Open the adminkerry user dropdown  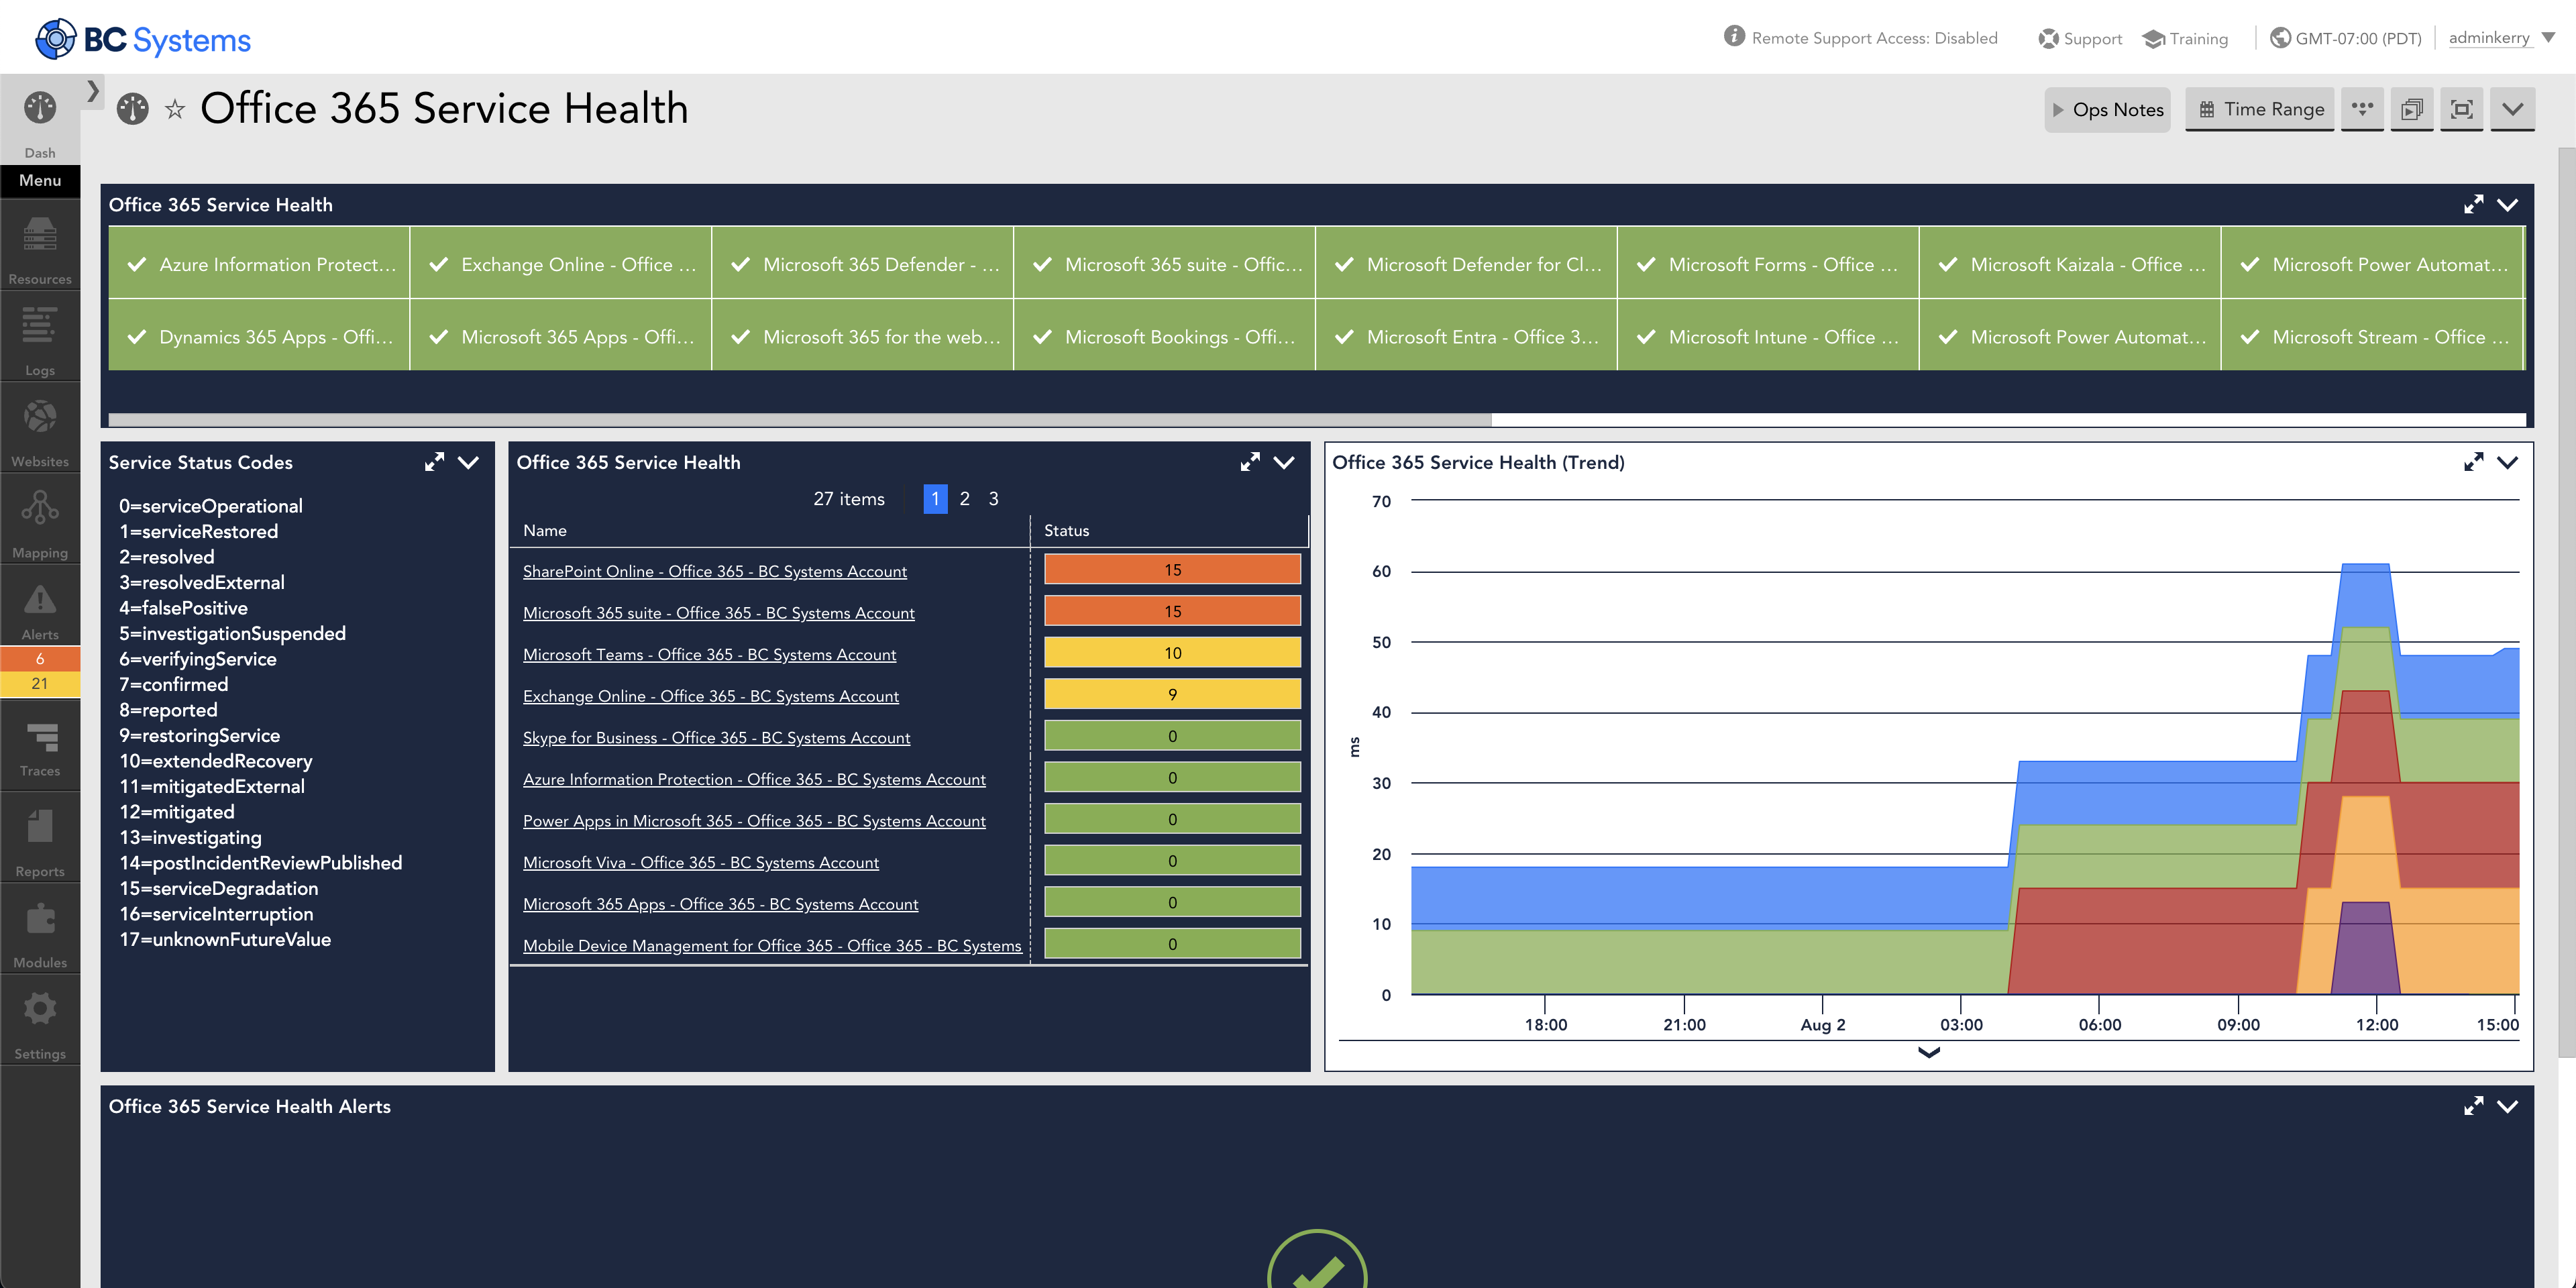click(2502, 38)
